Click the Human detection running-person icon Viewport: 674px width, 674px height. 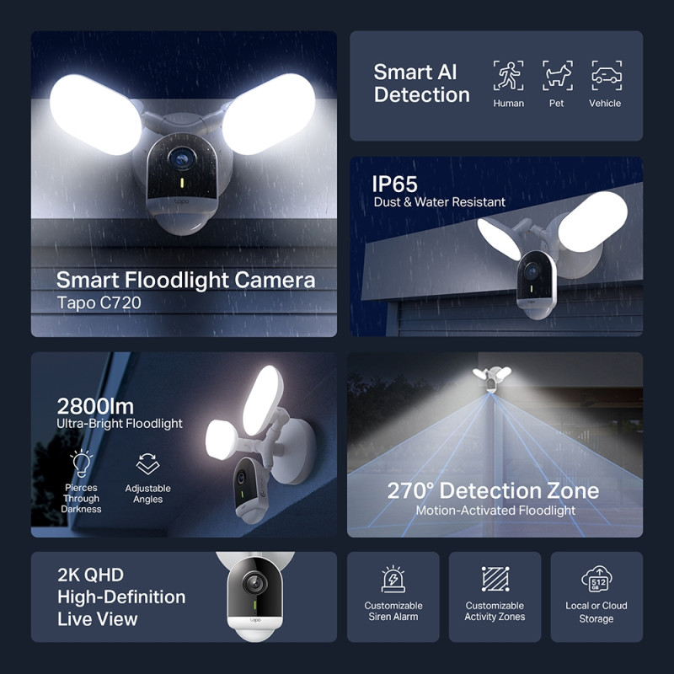click(509, 76)
